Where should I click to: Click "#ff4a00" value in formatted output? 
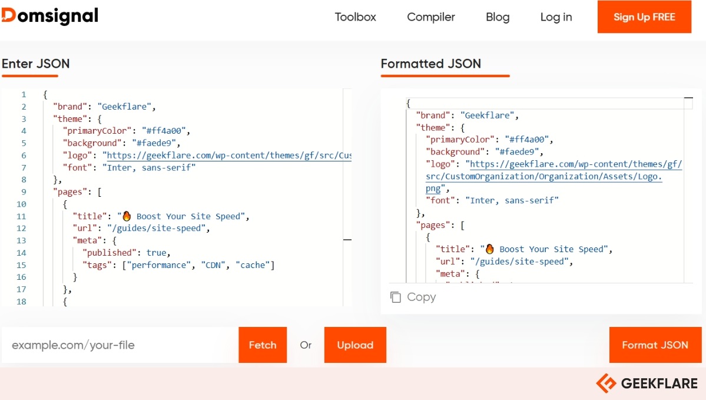coord(526,140)
